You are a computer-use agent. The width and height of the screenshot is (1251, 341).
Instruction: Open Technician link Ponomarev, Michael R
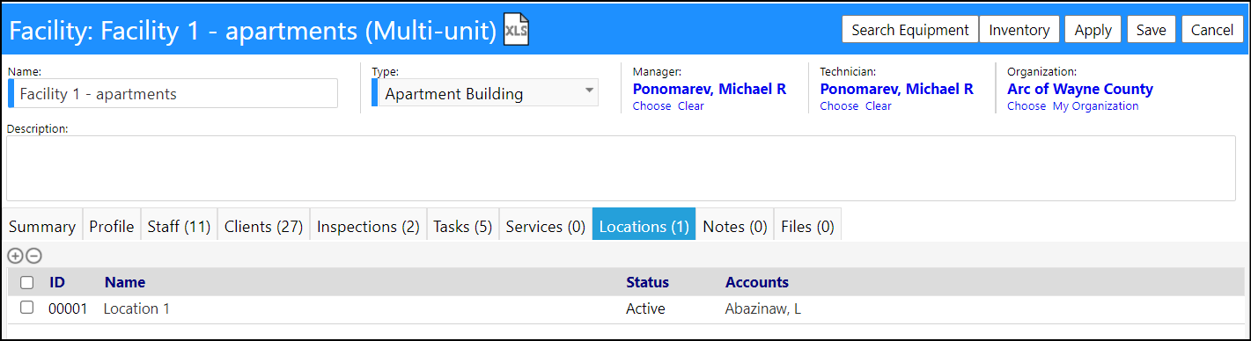click(x=897, y=89)
